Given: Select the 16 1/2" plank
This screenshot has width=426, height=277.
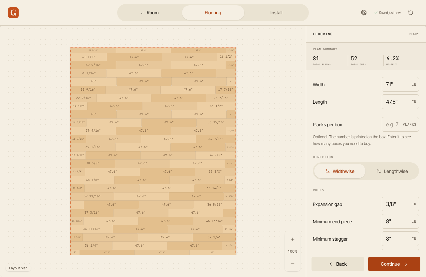Looking at the screenshot, I should coord(226,57).
